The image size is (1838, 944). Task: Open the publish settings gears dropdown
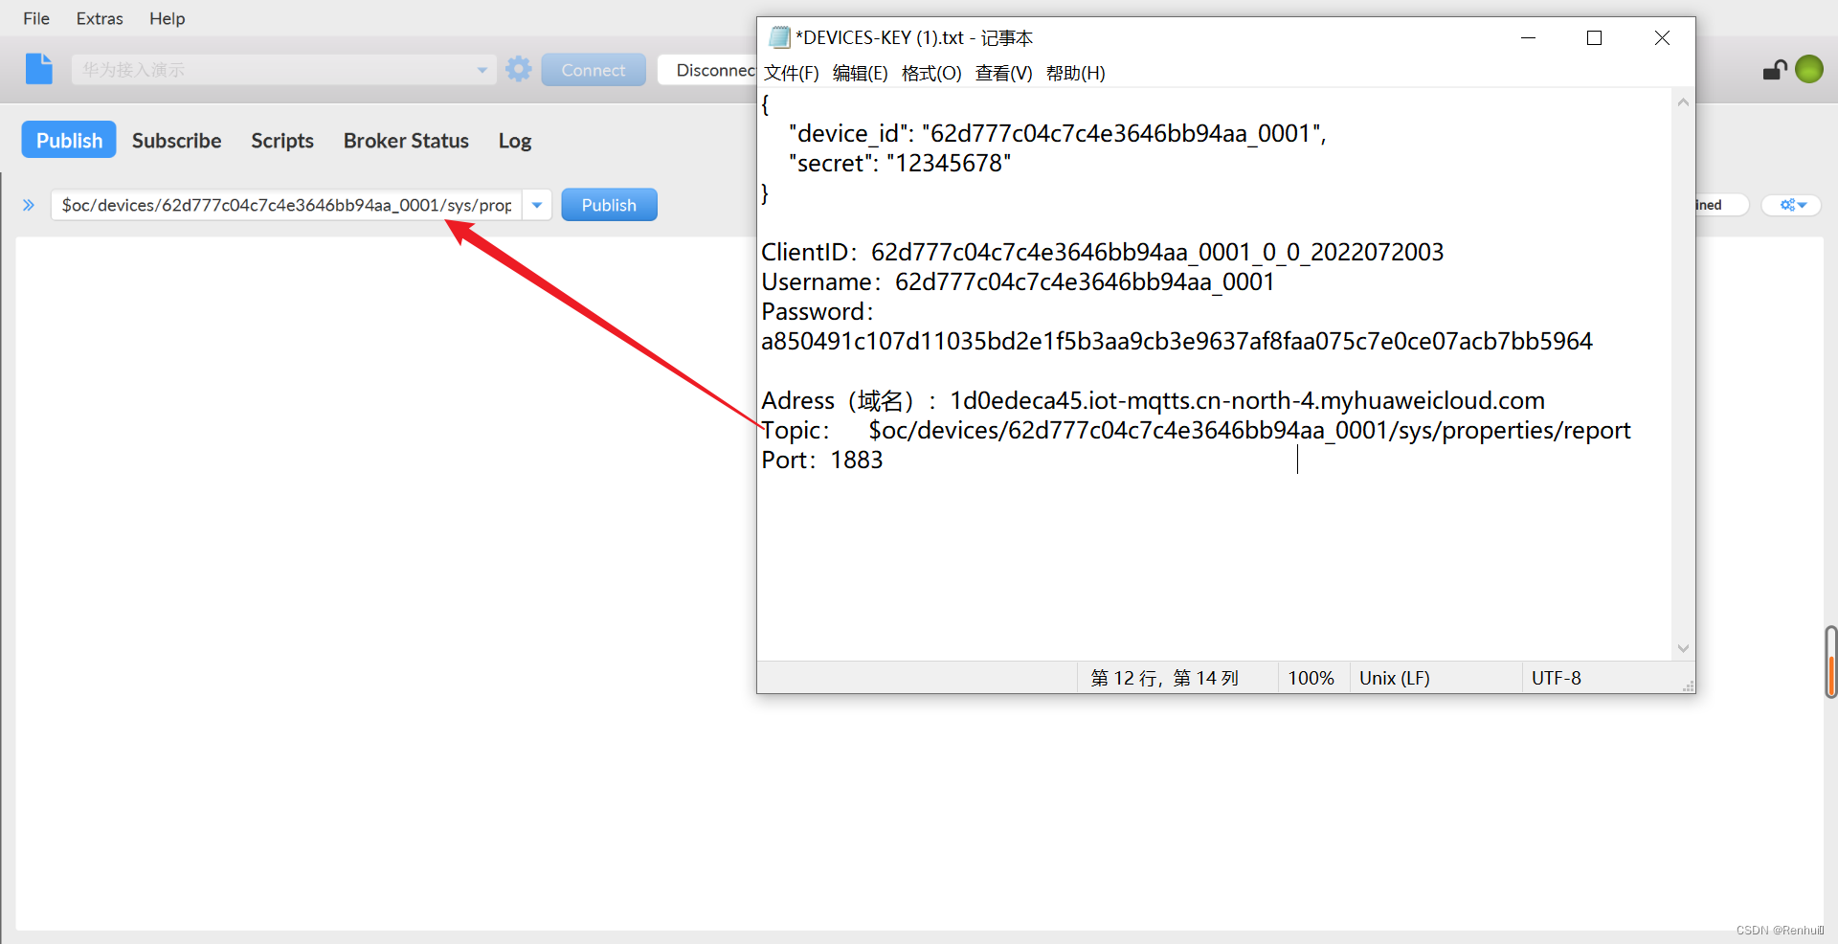pyautogui.click(x=1793, y=205)
